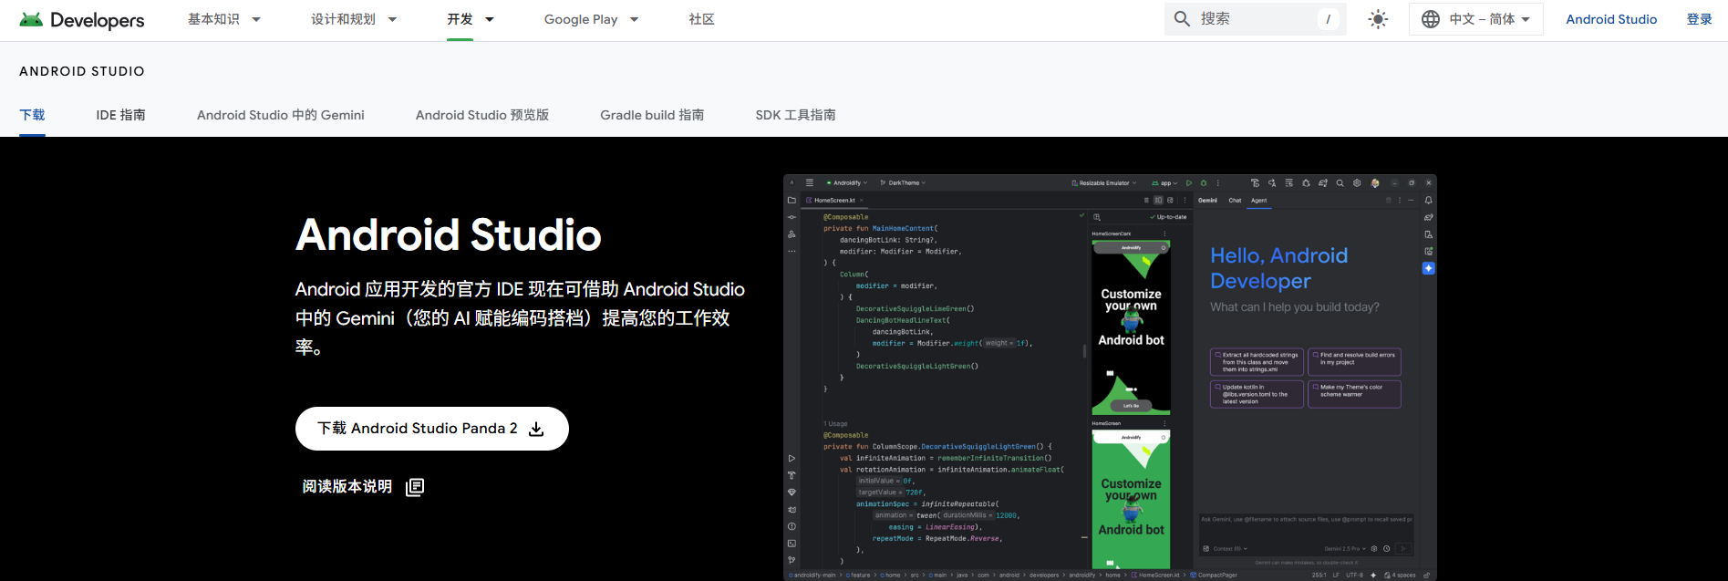Expand the 开发 menu arrow
Image resolution: width=1728 pixels, height=581 pixels.
(x=490, y=19)
